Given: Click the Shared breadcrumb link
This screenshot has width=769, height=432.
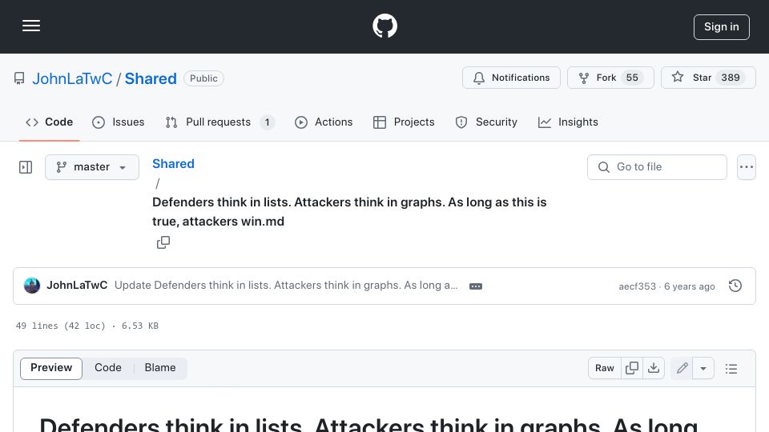Looking at the screenshot, I should click(173, 163).
